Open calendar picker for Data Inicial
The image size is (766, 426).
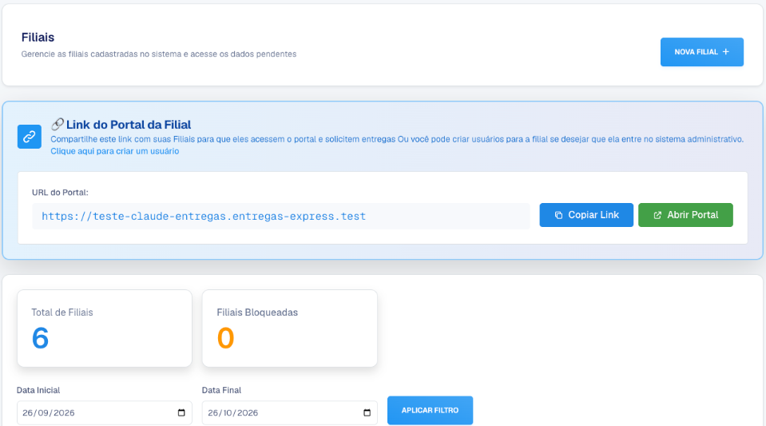tap(181, 412)
